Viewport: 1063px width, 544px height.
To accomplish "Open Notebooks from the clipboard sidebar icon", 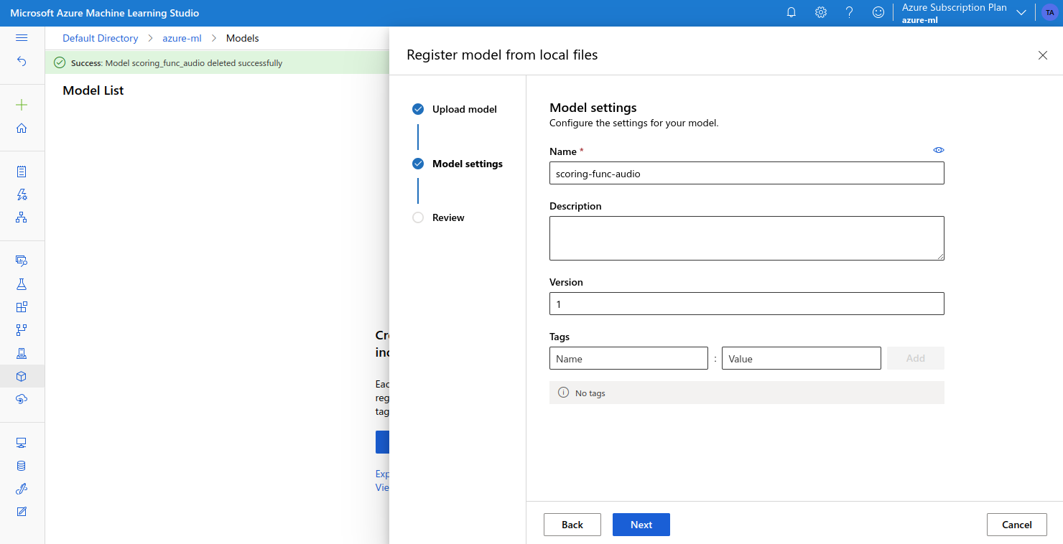I will 22,172.
